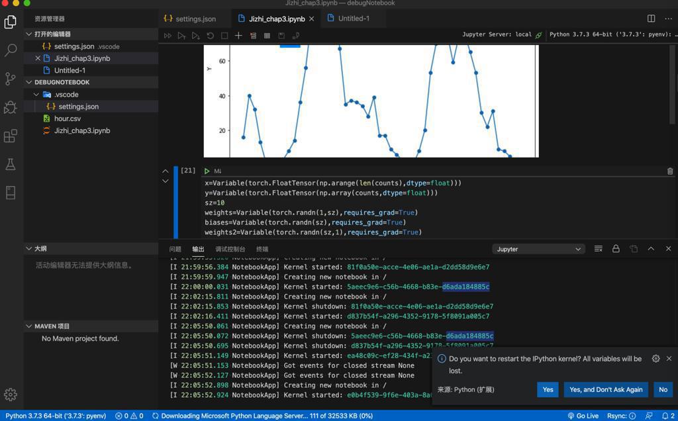This screenshot has width=678, height=421.
Task: Open the Test beaker view
Action: pyautogui.click(x=11, y=164)
